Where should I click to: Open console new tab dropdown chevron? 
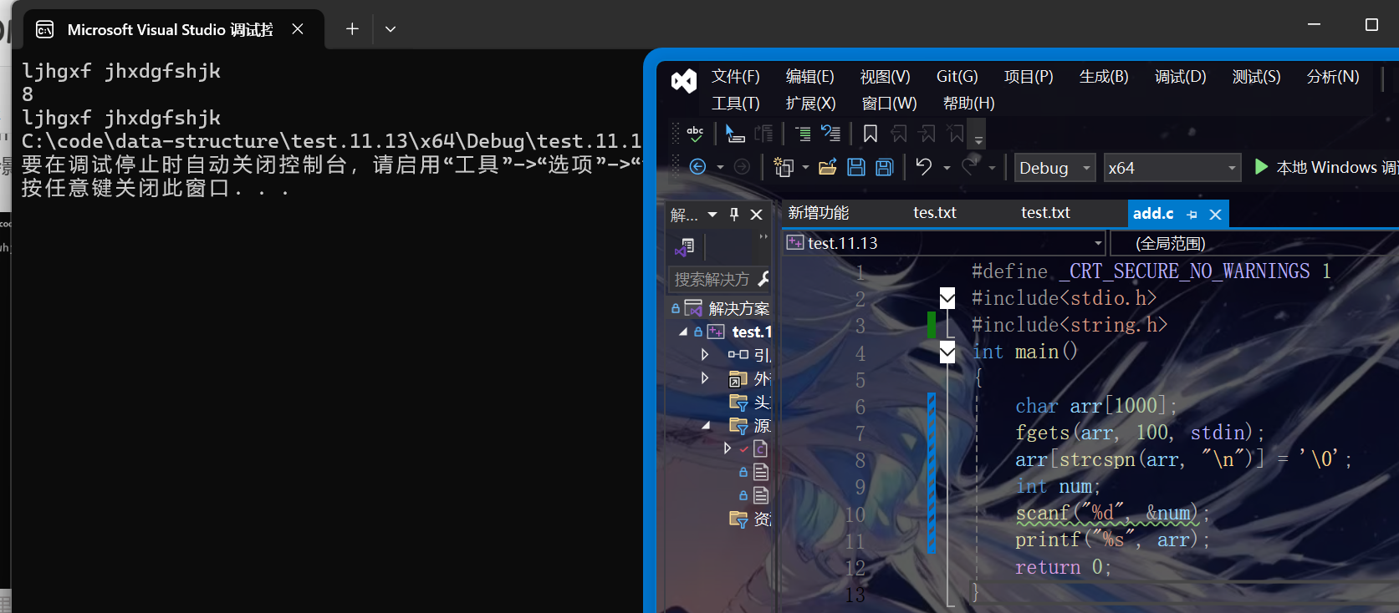pos(391,29)
